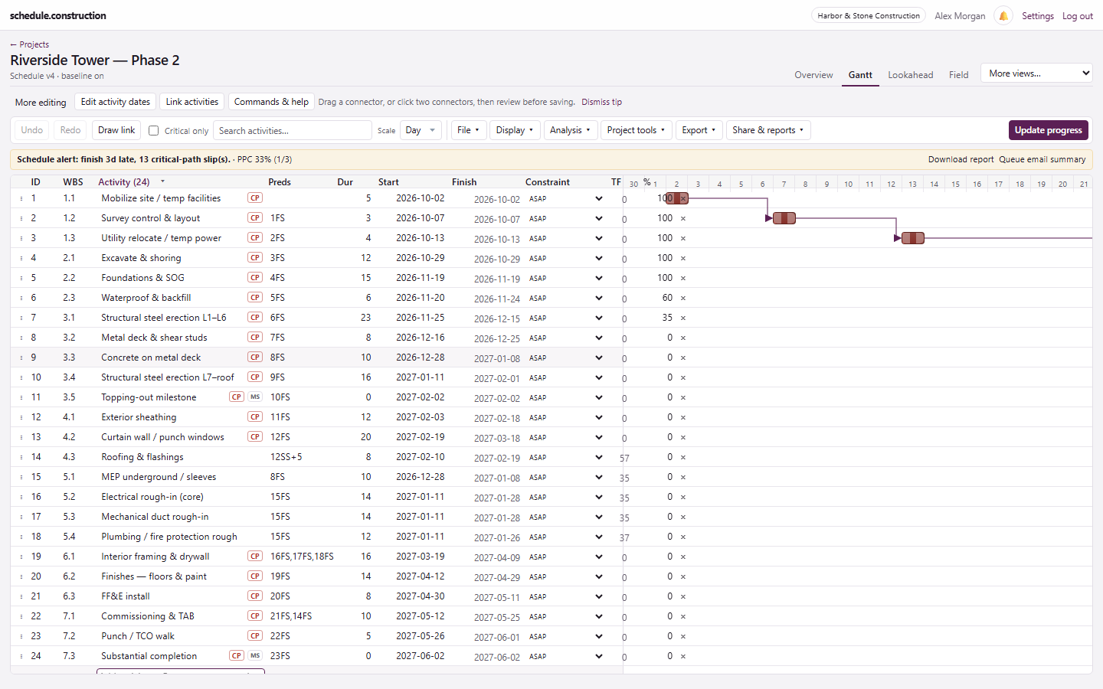Open the Analysis menu
The height and width of the screenshot is (689, 1103).
(570, 130)
